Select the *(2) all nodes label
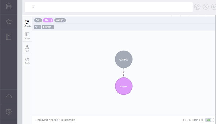The image size is (216, 124). point(38,20)
